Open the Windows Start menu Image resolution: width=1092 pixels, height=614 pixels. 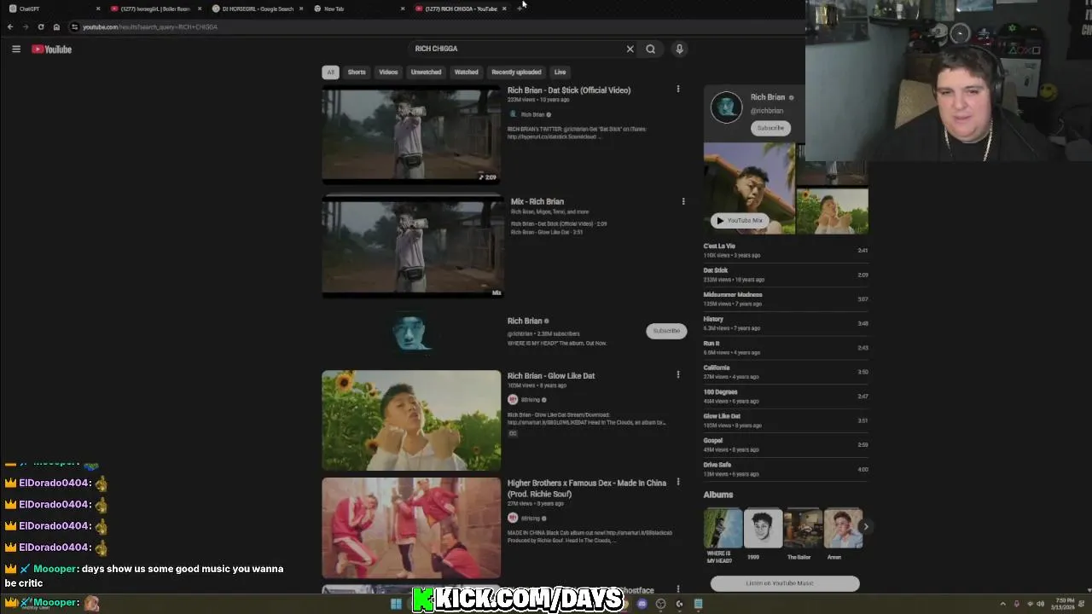pos(396,604)
